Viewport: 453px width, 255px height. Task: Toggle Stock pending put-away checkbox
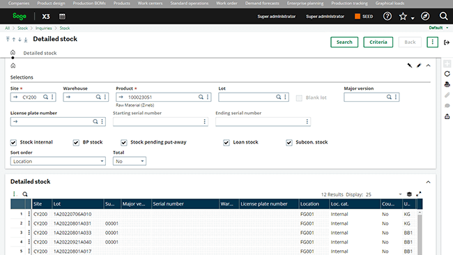(x=123, y=142)
